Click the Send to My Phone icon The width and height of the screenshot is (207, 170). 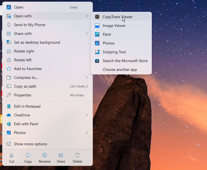coord(9,25)
